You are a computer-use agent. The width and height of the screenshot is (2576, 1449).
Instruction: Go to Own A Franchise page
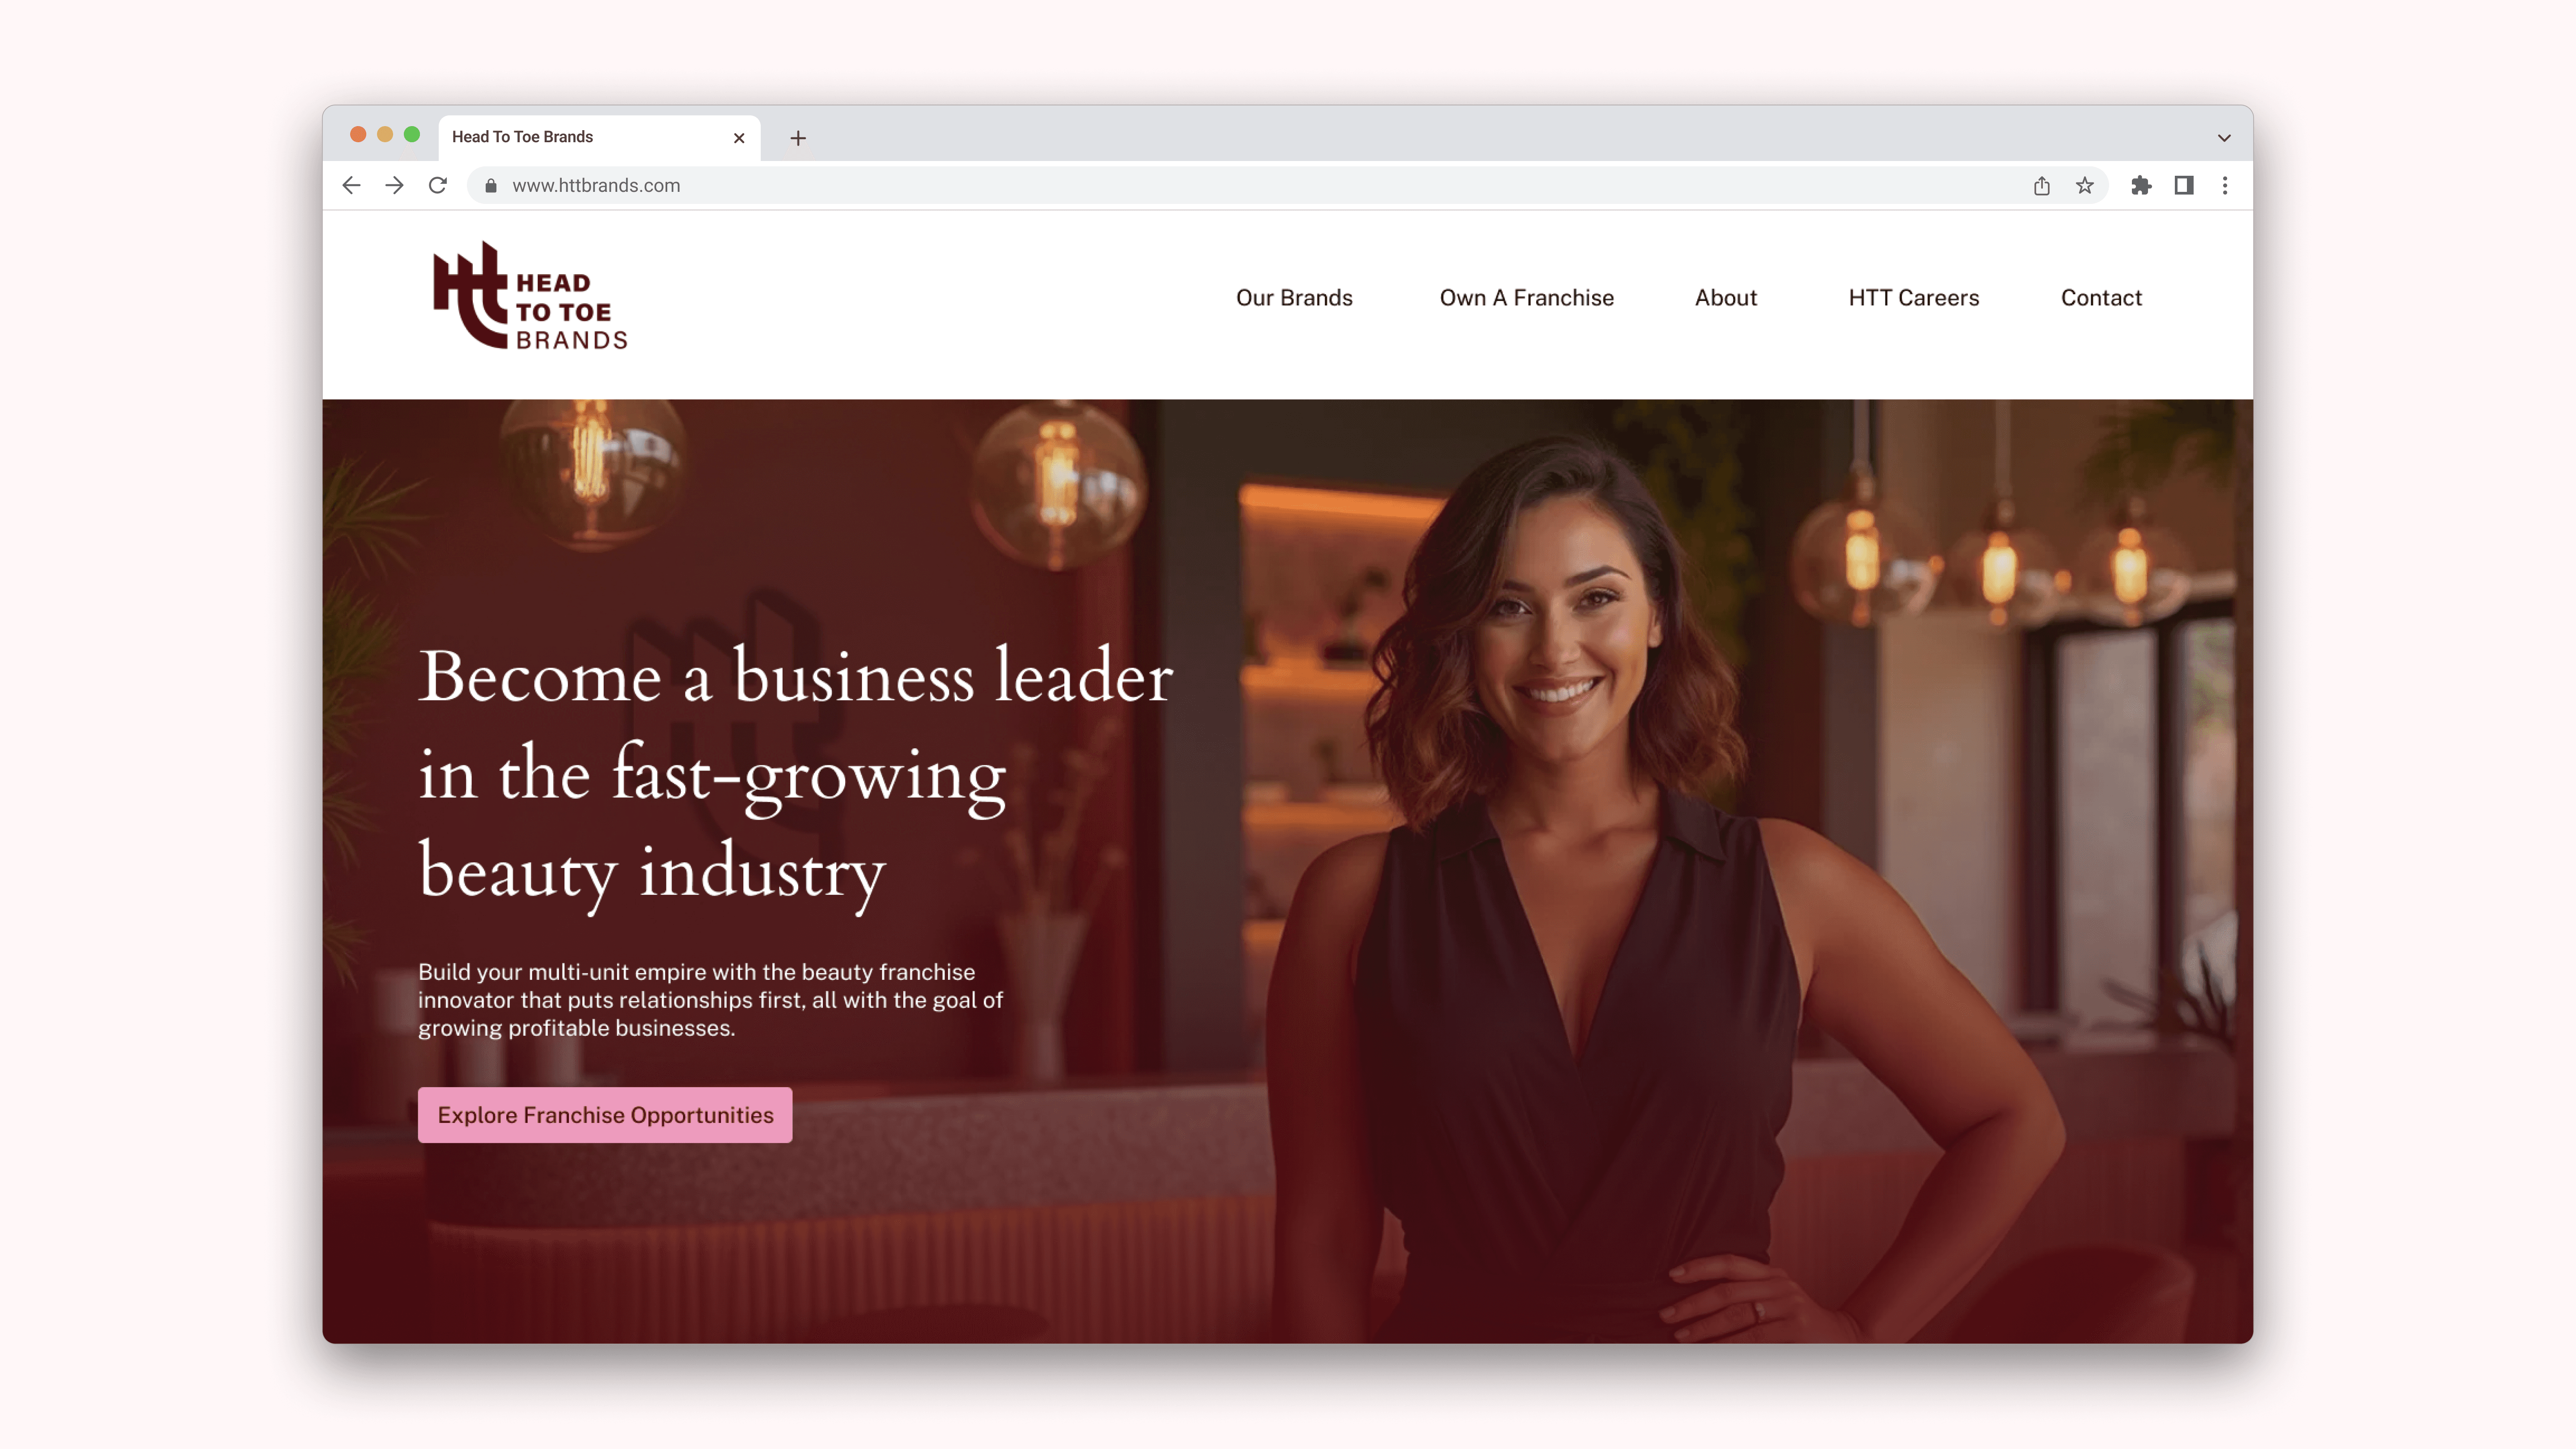[1526, 297]
